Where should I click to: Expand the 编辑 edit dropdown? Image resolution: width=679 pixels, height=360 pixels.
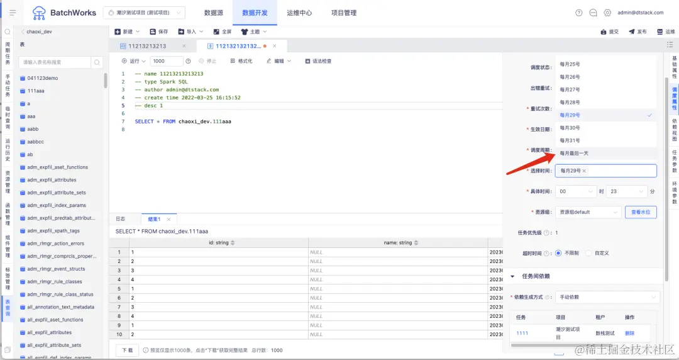pos(289,61)
